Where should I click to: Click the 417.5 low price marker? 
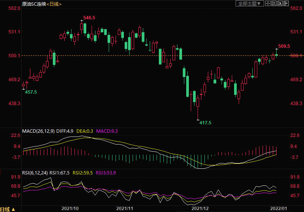[x=205, y=123]
